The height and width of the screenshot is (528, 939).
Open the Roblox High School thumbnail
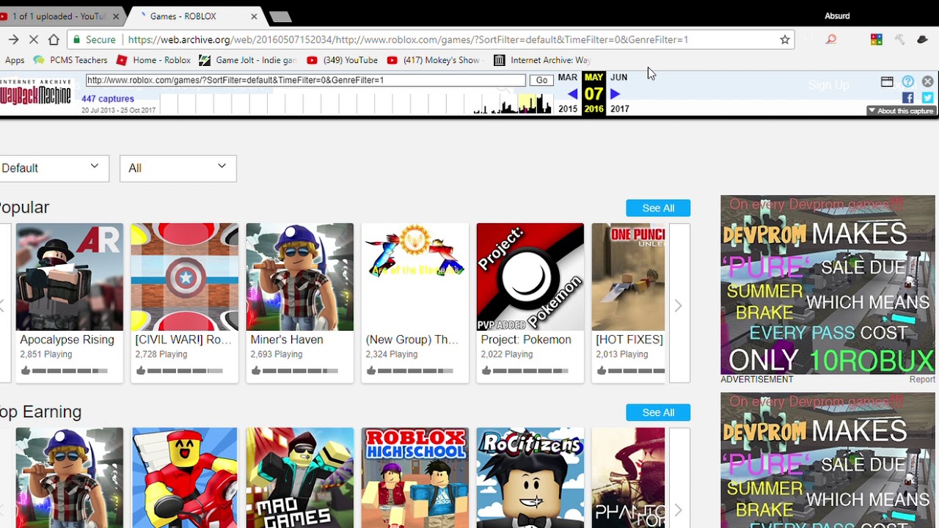click(x=415, y=478)
